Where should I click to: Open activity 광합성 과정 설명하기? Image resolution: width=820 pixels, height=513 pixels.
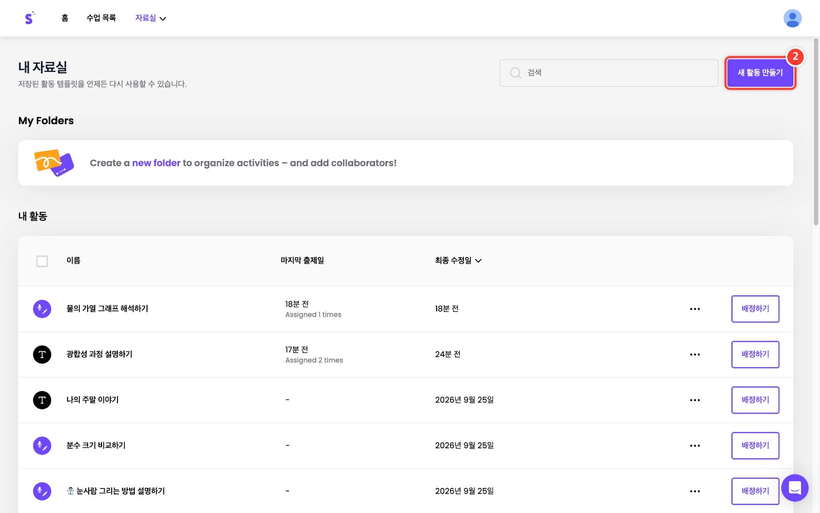point(99,354)
